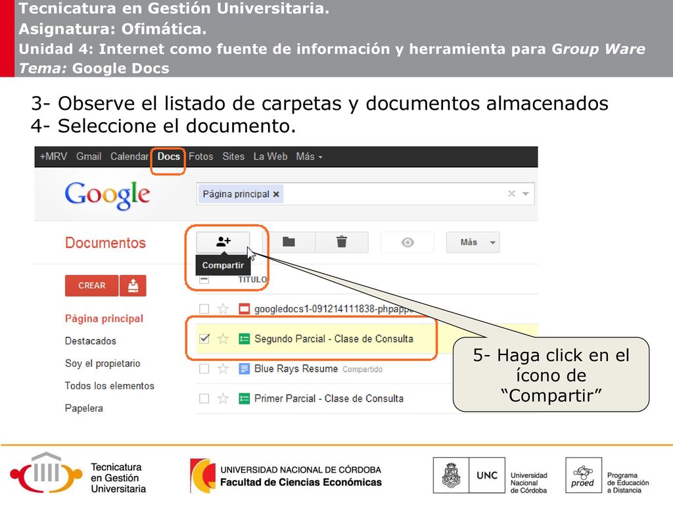
Task: Open Fotos in the top bar
Action: [201, 156]
